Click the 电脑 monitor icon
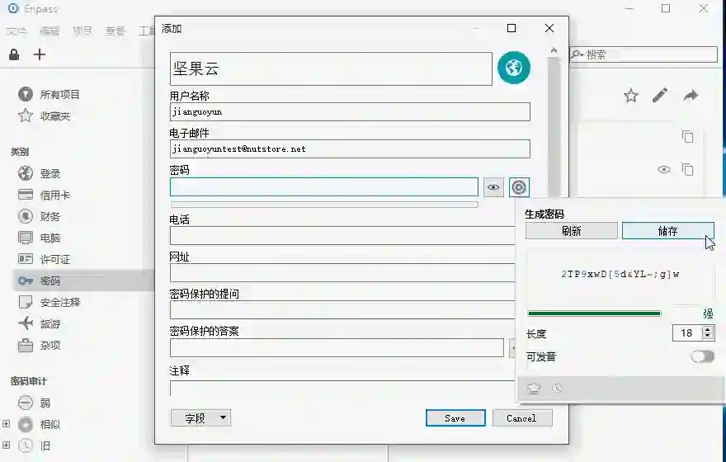 (x=26, y=238)
